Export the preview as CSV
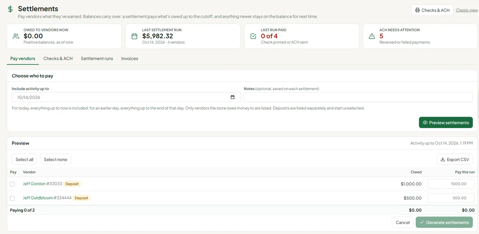This screenshot has height=234, width=479. click(455, 159)
